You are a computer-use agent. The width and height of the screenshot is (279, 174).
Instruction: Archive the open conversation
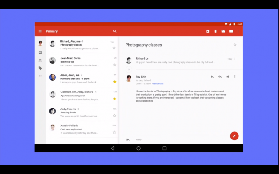[x=207, y=31]
